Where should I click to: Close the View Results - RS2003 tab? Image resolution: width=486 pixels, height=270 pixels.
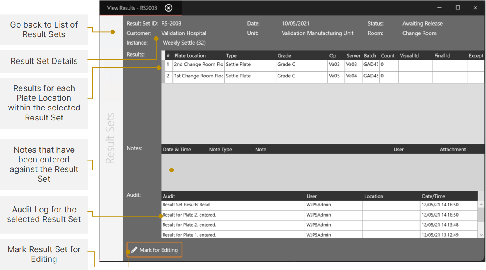[x=169, y=8]
